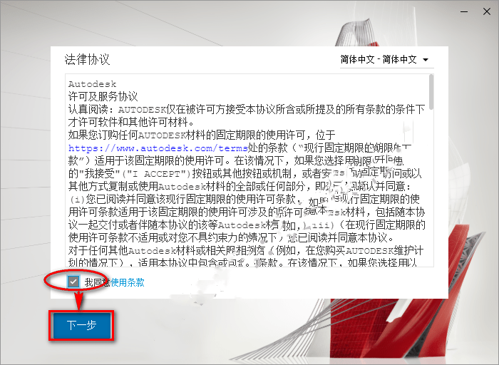Minimize the installer window
Viewport: 499px width, 365px height.
[464, 12]
